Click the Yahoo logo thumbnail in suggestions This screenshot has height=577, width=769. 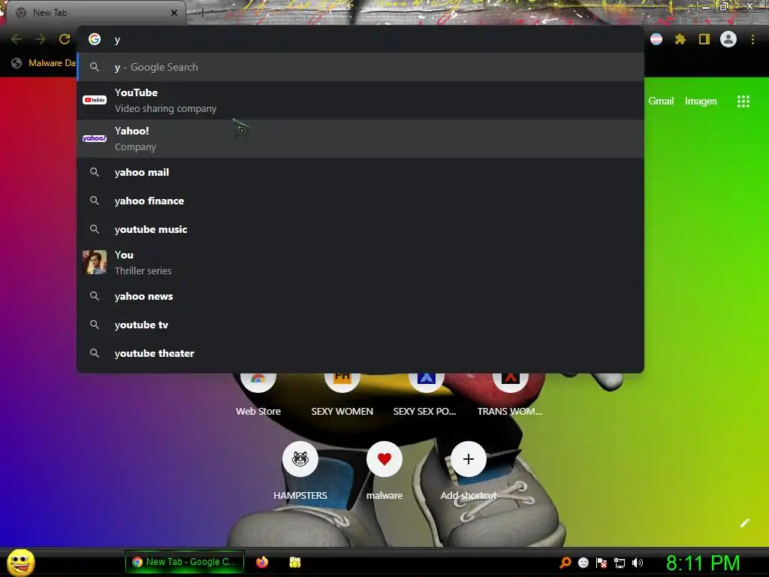(x=95, y=138)
